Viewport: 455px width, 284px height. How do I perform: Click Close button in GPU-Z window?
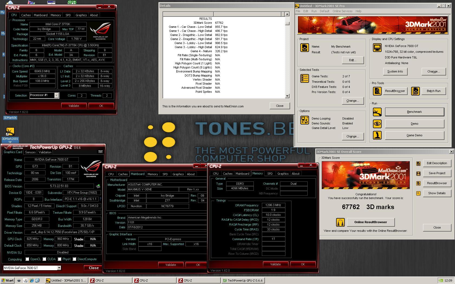(93, 268)
